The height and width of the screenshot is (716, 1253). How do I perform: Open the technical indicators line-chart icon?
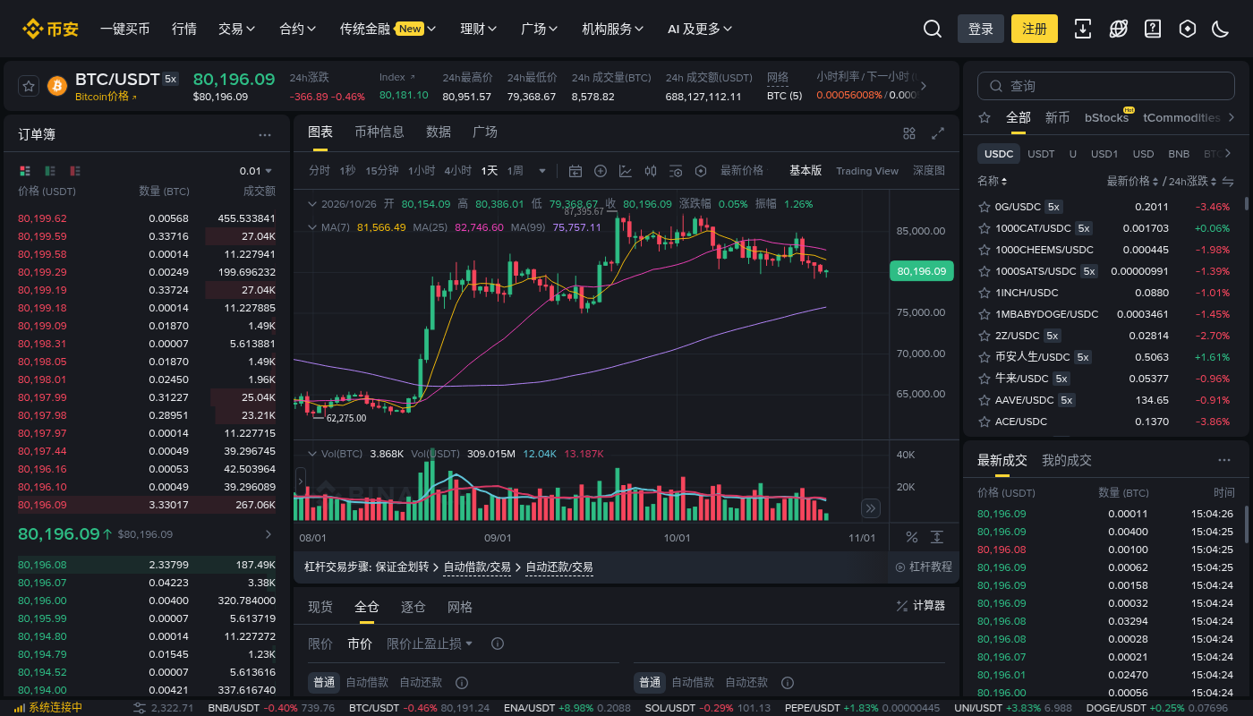coord(626,171)
